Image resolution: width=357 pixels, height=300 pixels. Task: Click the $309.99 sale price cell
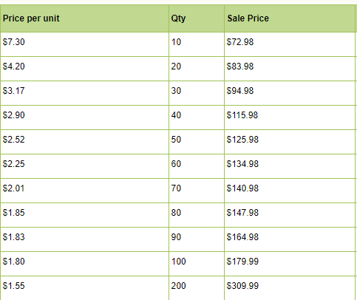pyautogui.click(x=290, y=288)
